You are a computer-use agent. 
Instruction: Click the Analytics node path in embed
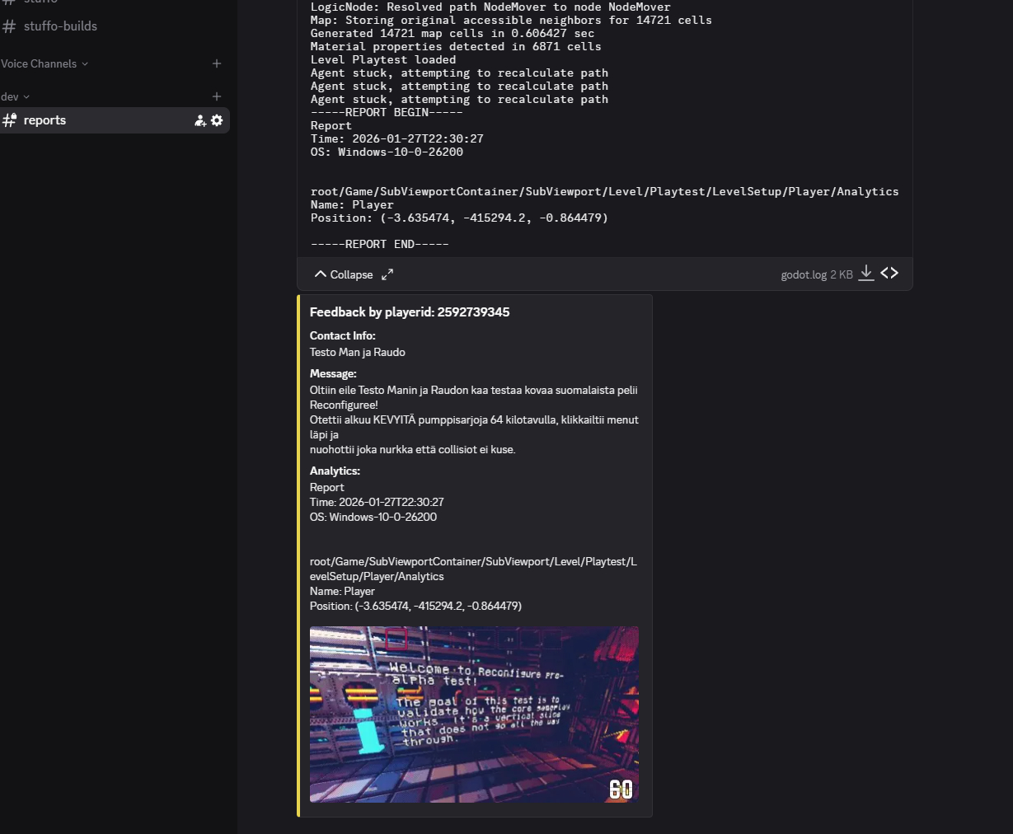473,569
